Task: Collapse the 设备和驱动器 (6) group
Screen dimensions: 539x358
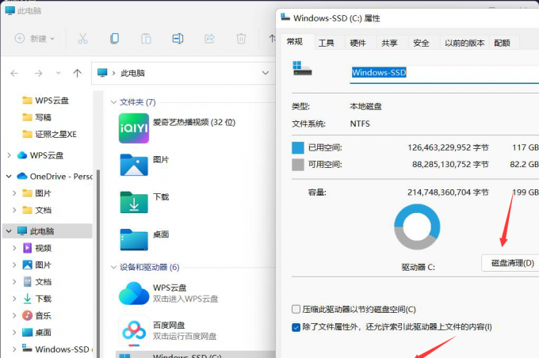Action: (114, 267)
